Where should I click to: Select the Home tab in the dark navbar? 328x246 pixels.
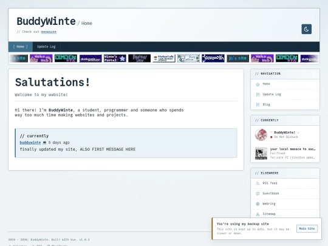20,47
